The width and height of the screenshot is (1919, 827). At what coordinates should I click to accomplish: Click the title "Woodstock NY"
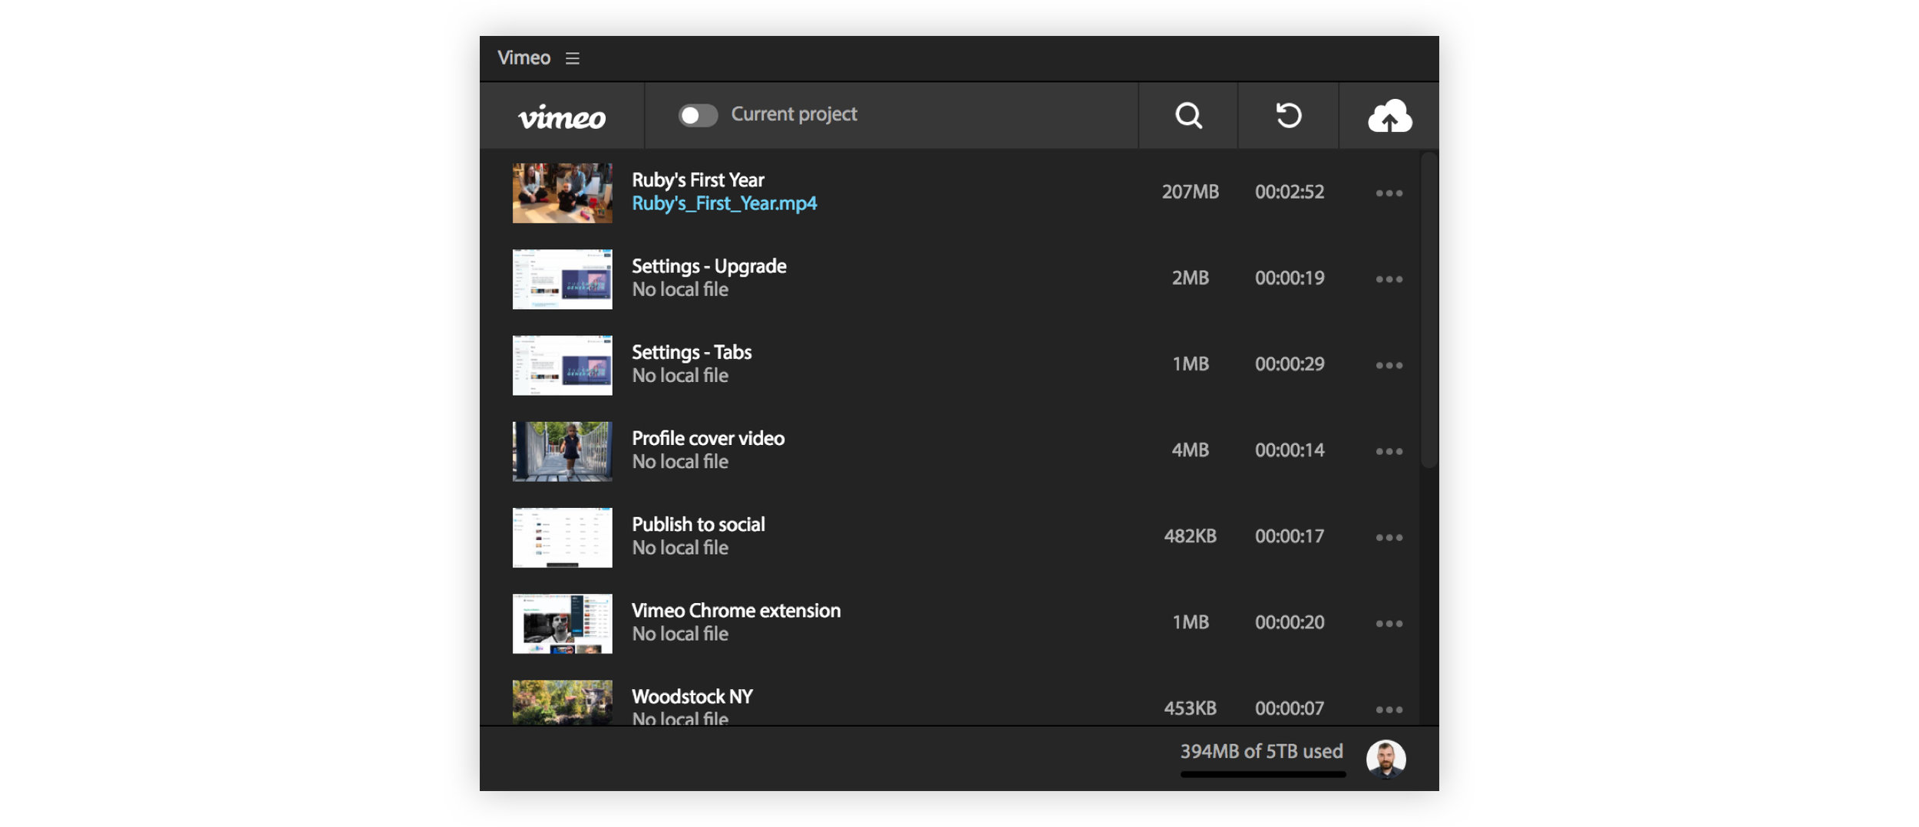pyautogui.click(x=692, y=697)
